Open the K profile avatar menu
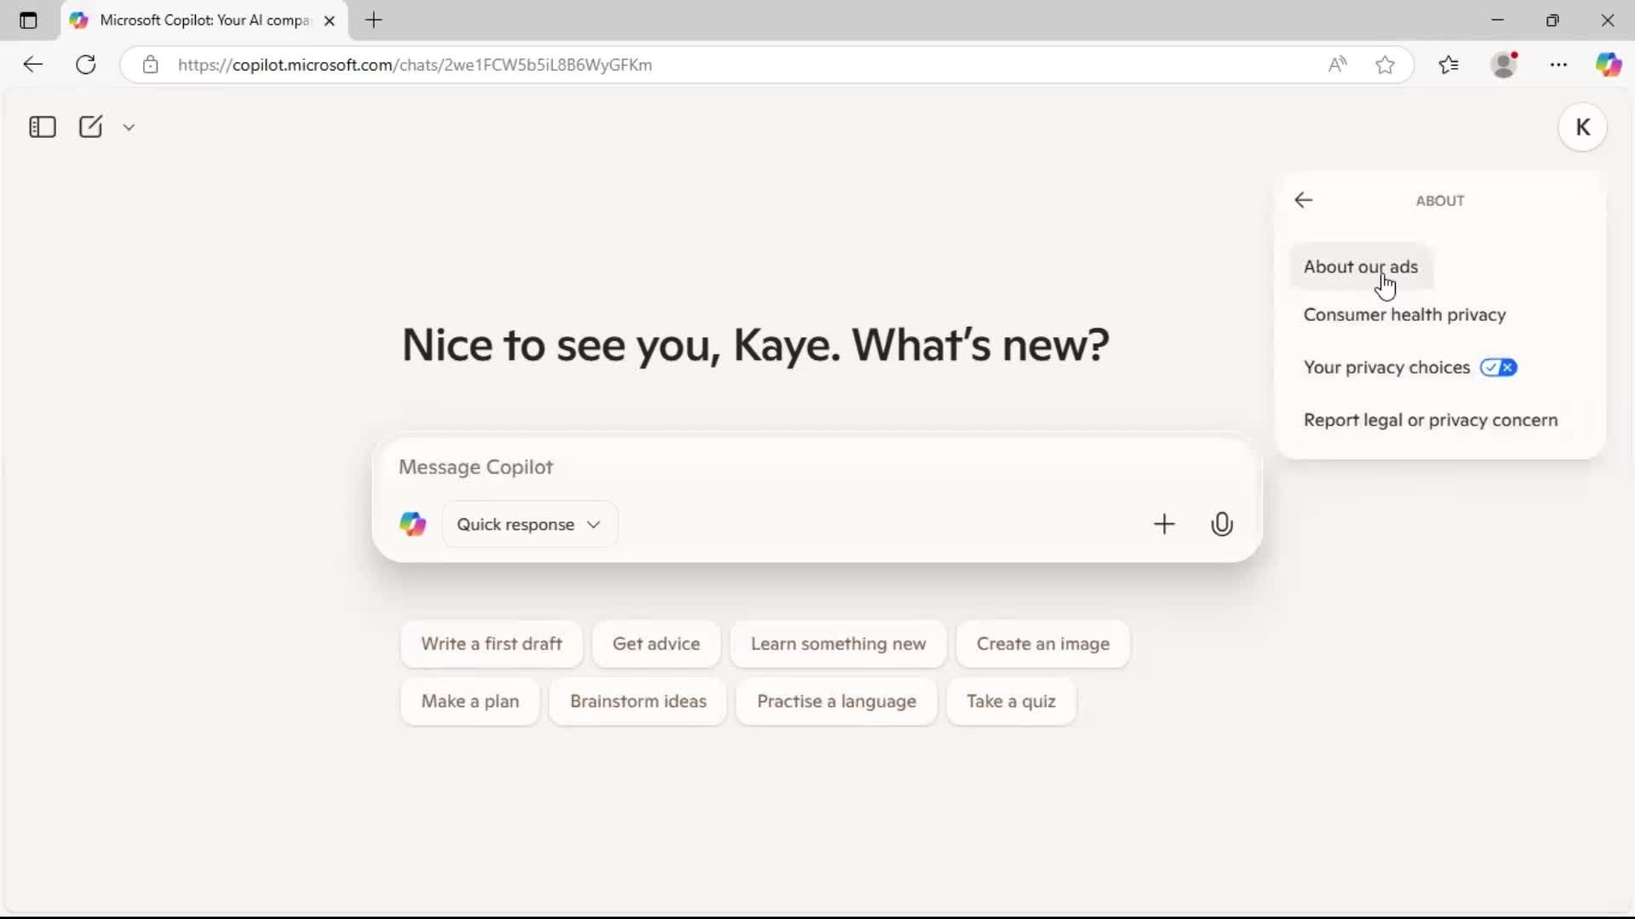The width and height of the screenshot is (1635, 919). 1582,128
